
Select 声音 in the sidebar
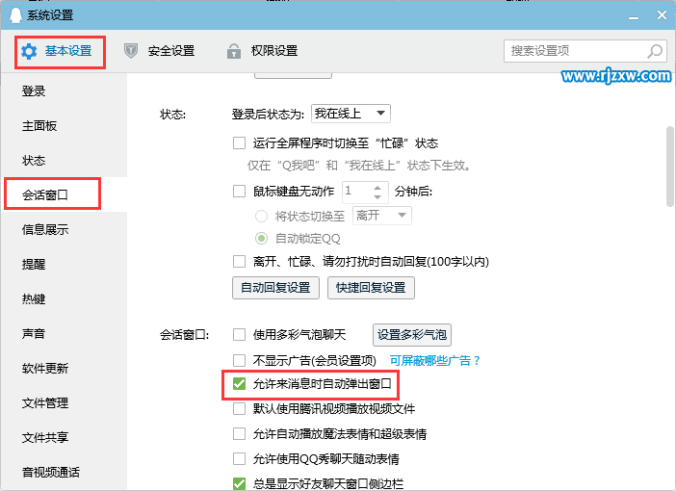click(64, 334)
